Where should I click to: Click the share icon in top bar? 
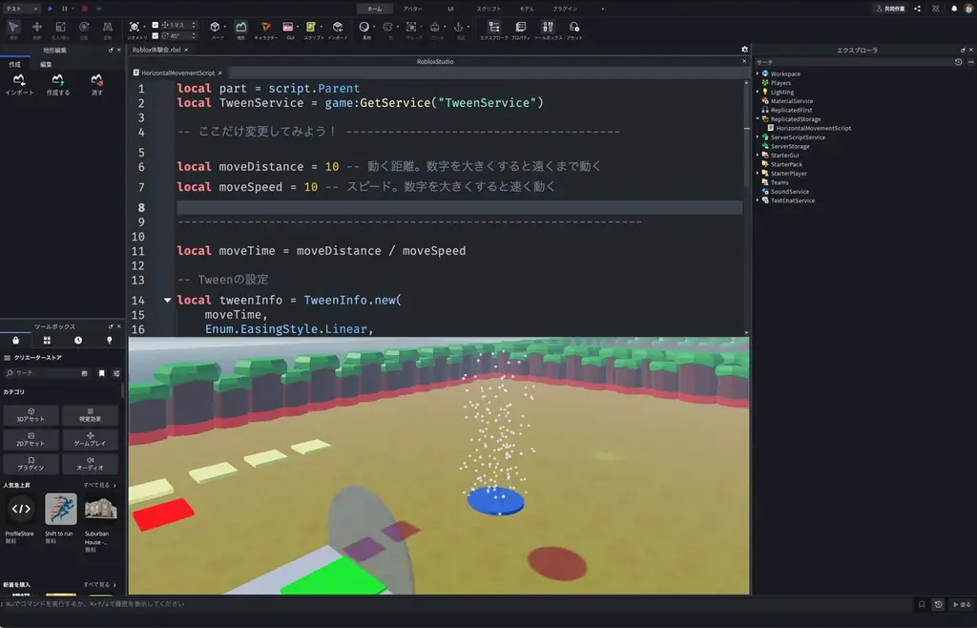coord(917,9)
